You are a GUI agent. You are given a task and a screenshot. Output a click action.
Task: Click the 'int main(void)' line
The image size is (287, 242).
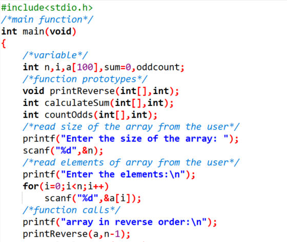coord(38,31)
